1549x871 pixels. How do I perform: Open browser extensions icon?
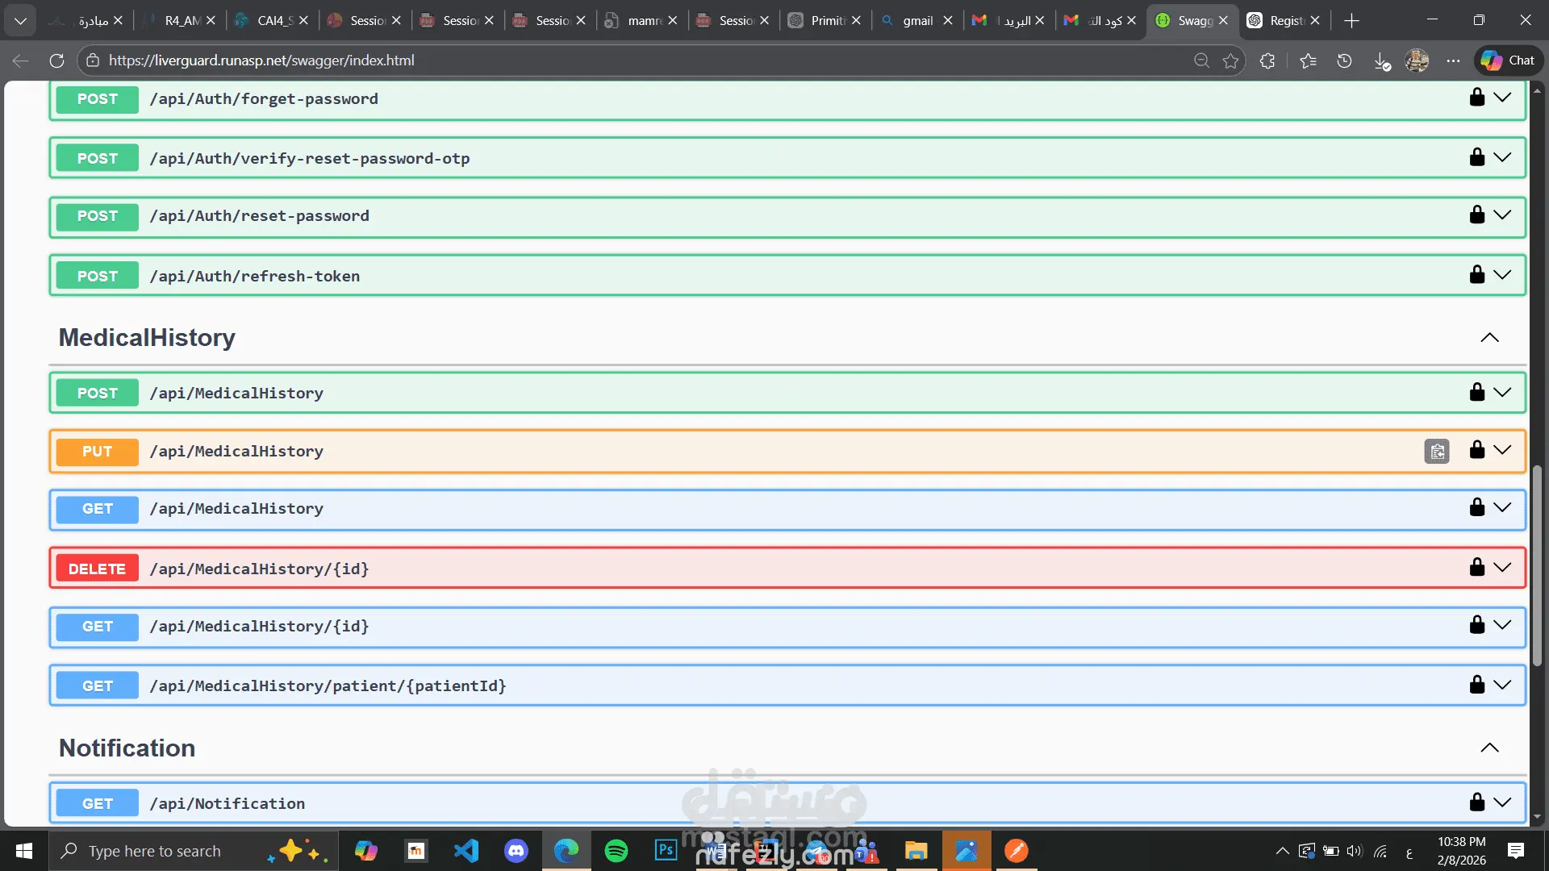(1267, 60)
